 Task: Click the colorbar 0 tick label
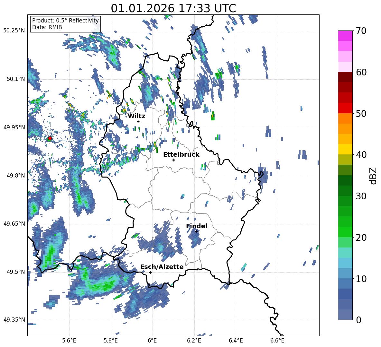point(358,320)
